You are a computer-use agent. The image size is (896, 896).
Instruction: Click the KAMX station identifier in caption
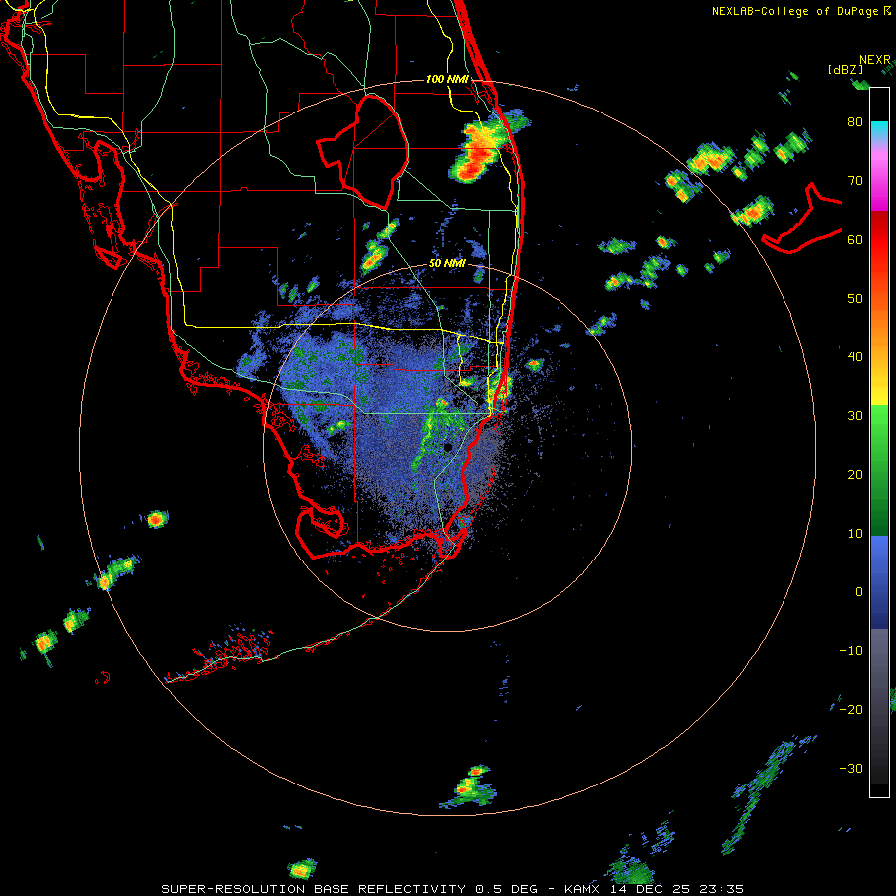pos(582,889)
